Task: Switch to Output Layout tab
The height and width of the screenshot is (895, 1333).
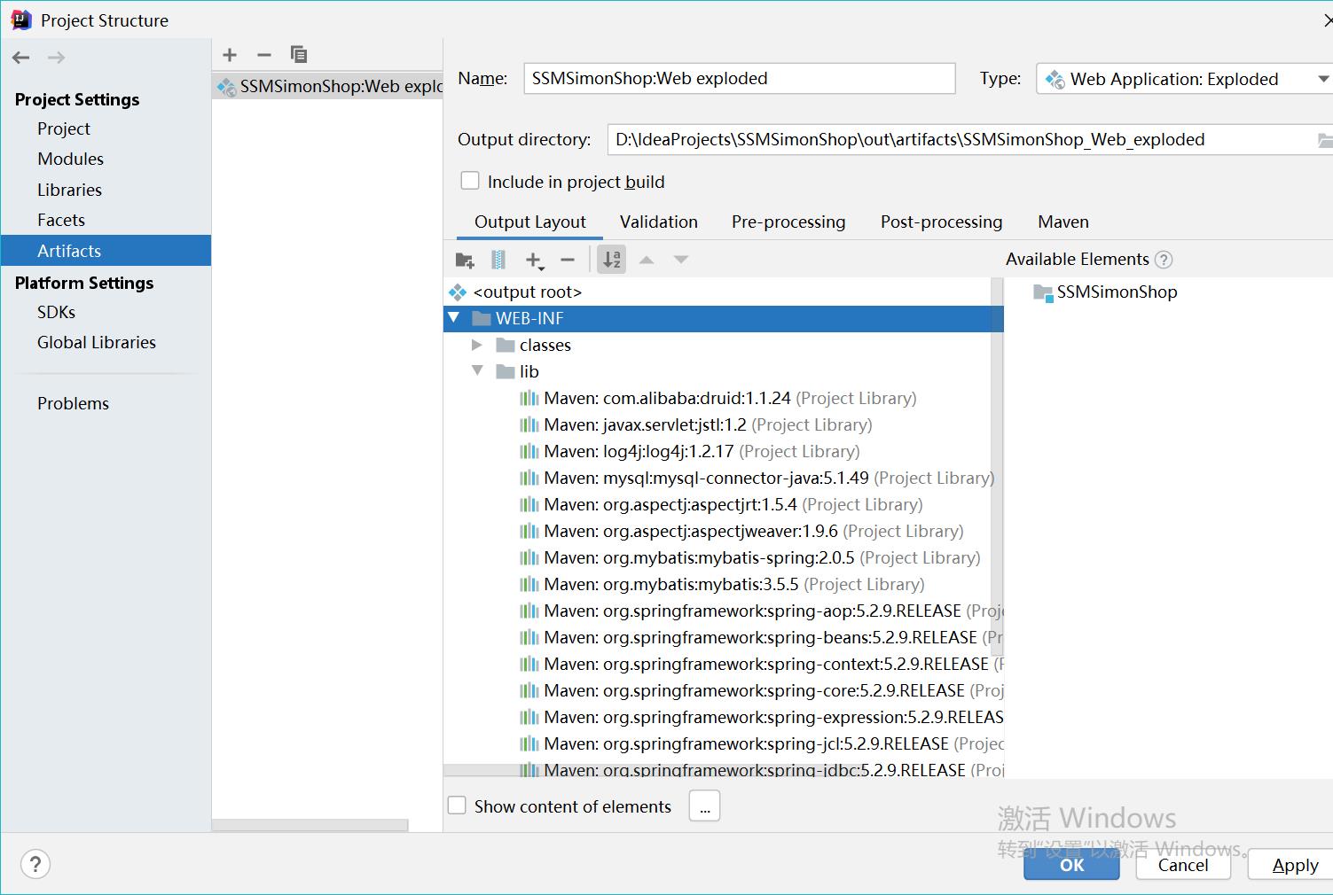Action: pyautogui.click(x=530, y=222)
